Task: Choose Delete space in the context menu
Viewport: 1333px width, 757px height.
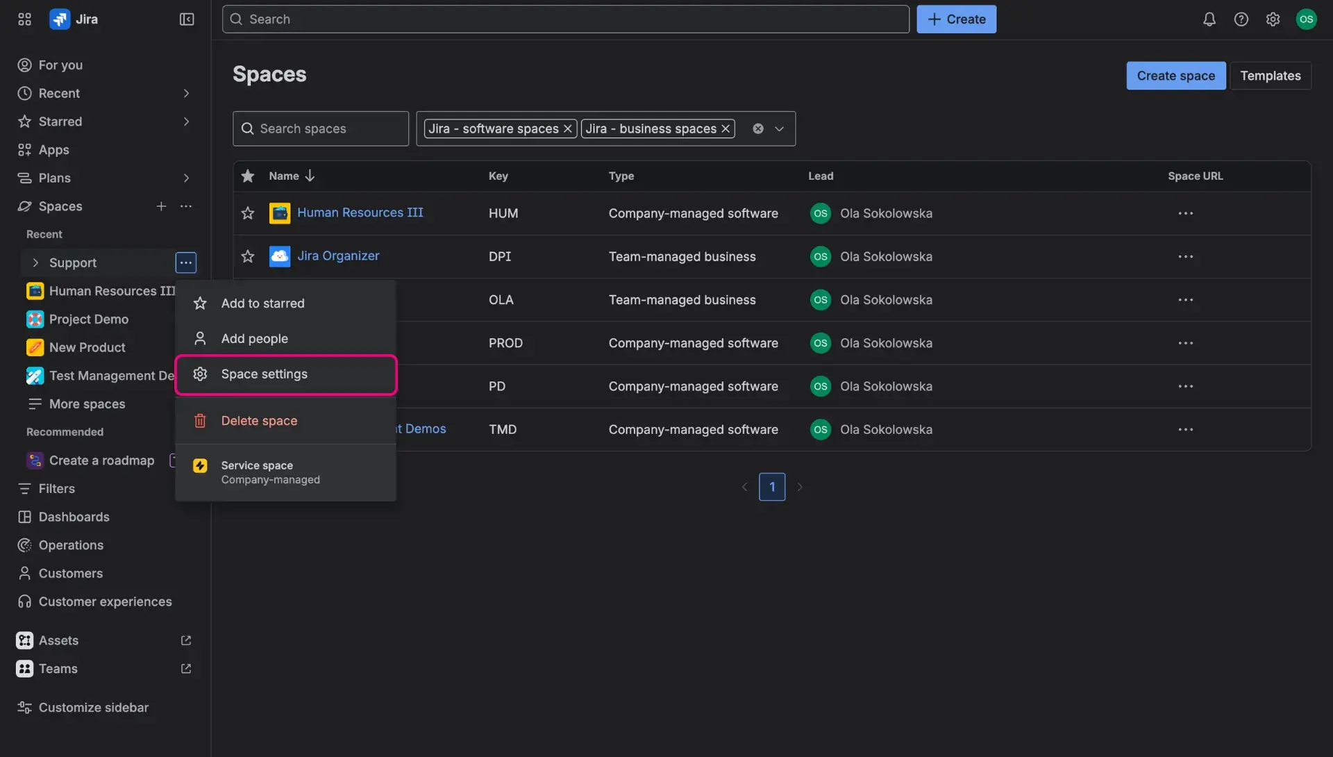Action: (259, 420)
